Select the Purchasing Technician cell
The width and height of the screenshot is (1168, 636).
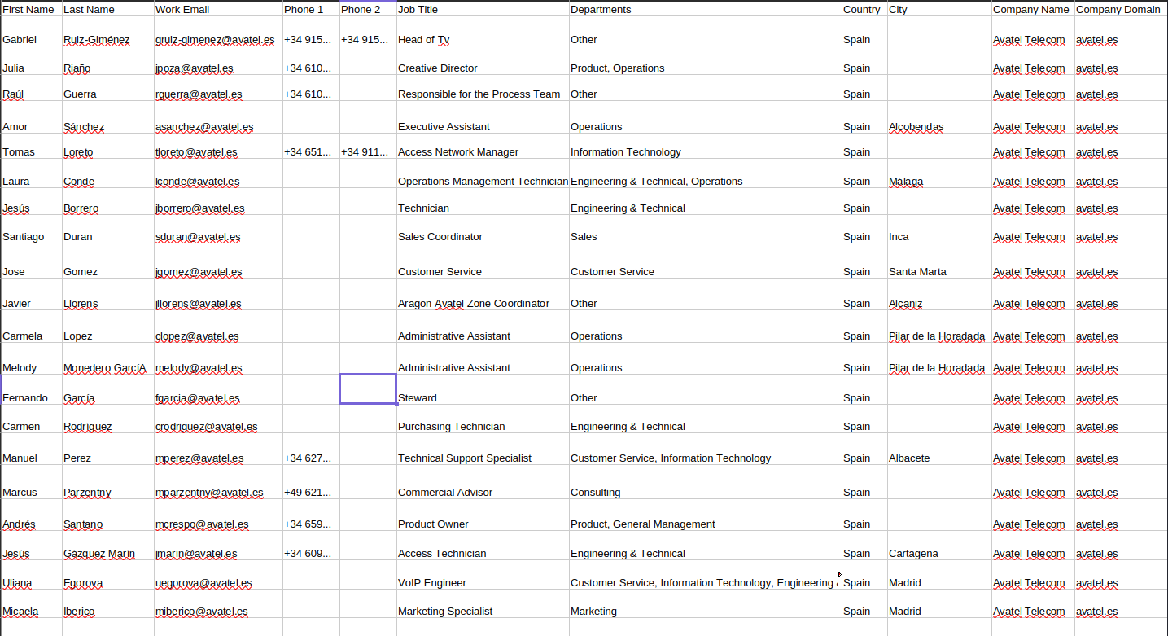tap(483, 419)
